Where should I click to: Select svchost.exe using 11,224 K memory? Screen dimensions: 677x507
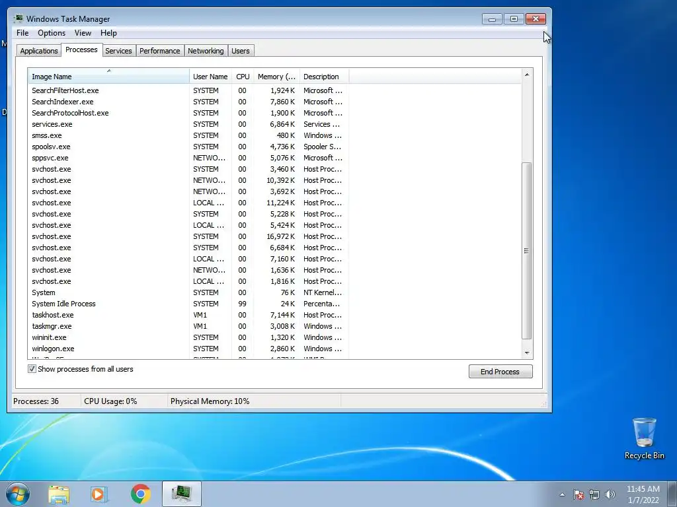tap(188, 203)
